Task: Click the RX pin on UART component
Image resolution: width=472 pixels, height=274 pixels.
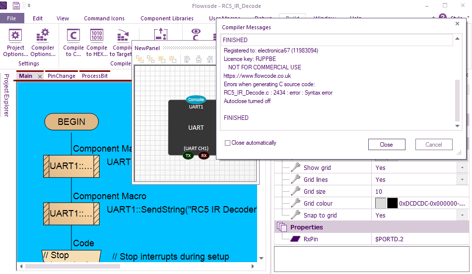Action: coord(204,155)
